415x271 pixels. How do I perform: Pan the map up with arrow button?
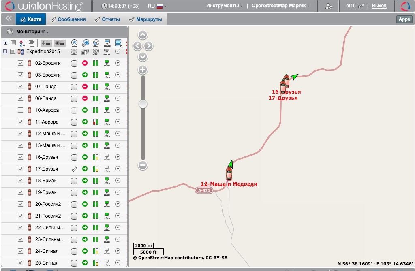[x=143, y=35]
